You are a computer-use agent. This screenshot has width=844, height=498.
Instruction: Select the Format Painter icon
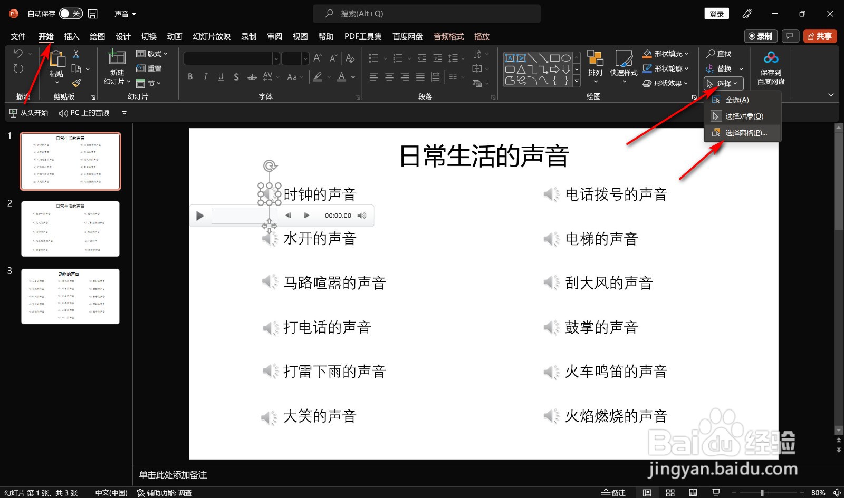[x=75, y=83]
